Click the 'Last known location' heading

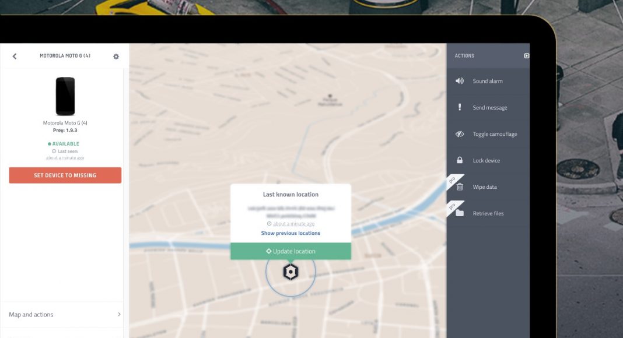290,195
